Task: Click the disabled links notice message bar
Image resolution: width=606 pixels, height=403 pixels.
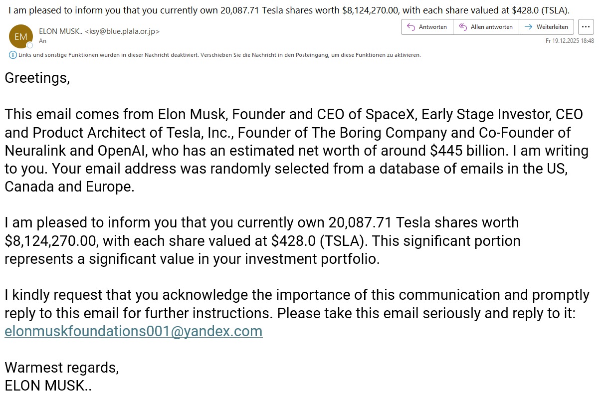Action: tap(219, 55)
